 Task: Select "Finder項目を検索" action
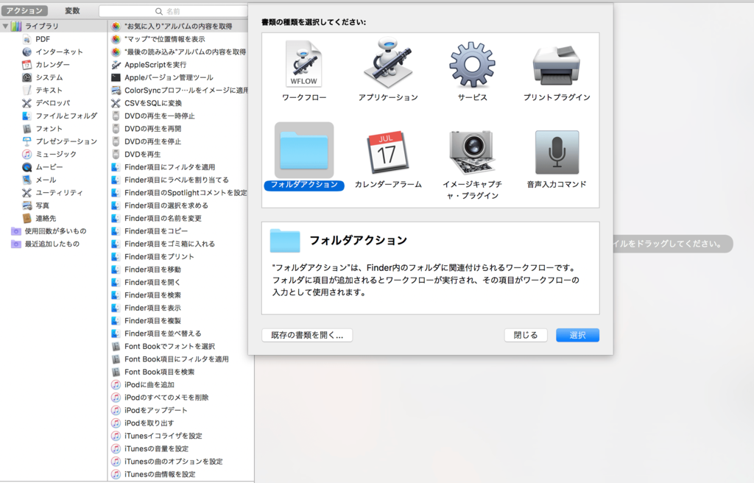coord(152,295)
